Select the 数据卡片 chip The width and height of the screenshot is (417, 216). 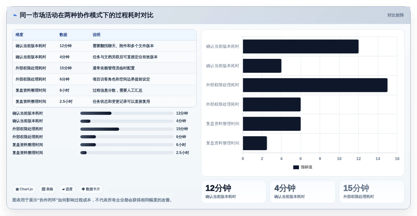[x=91, y=189]
